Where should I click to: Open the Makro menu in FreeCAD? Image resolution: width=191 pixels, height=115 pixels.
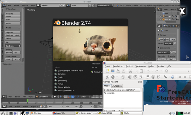tap(151, 66)
